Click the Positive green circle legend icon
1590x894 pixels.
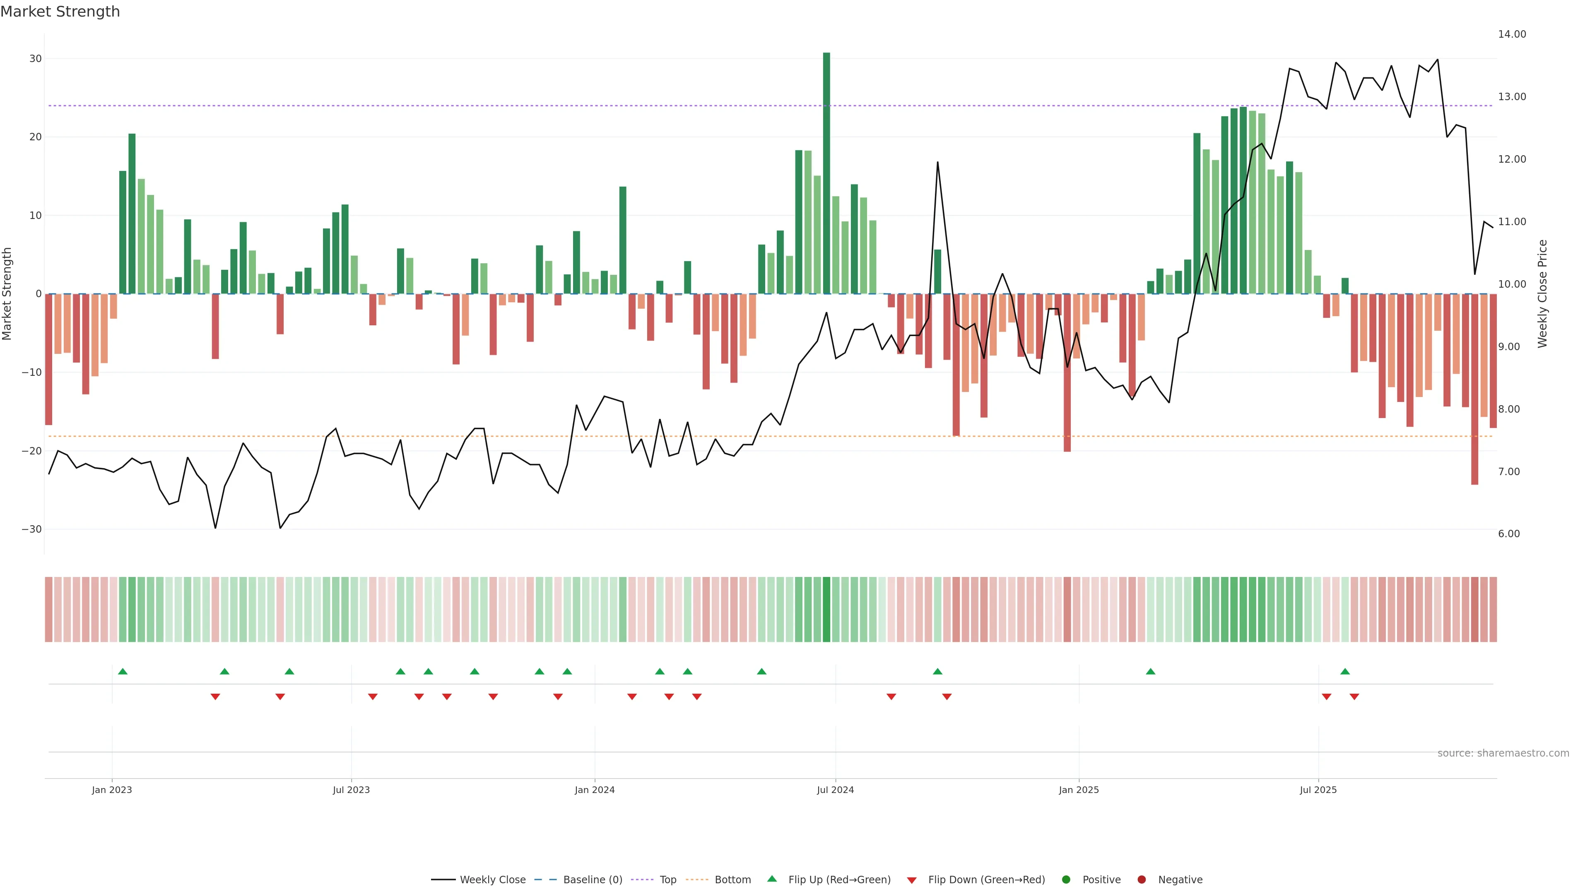click(x=1066, y=880)
